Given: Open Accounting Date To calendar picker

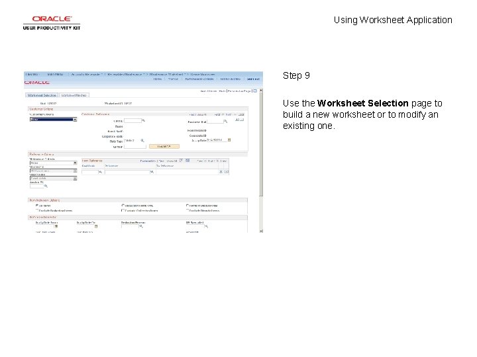Looking at the screenshot, I should (x=96, y=227).
